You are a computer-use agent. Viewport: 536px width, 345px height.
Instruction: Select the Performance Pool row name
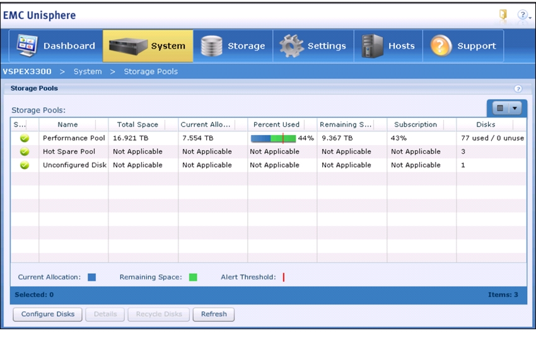coord(74,138)
